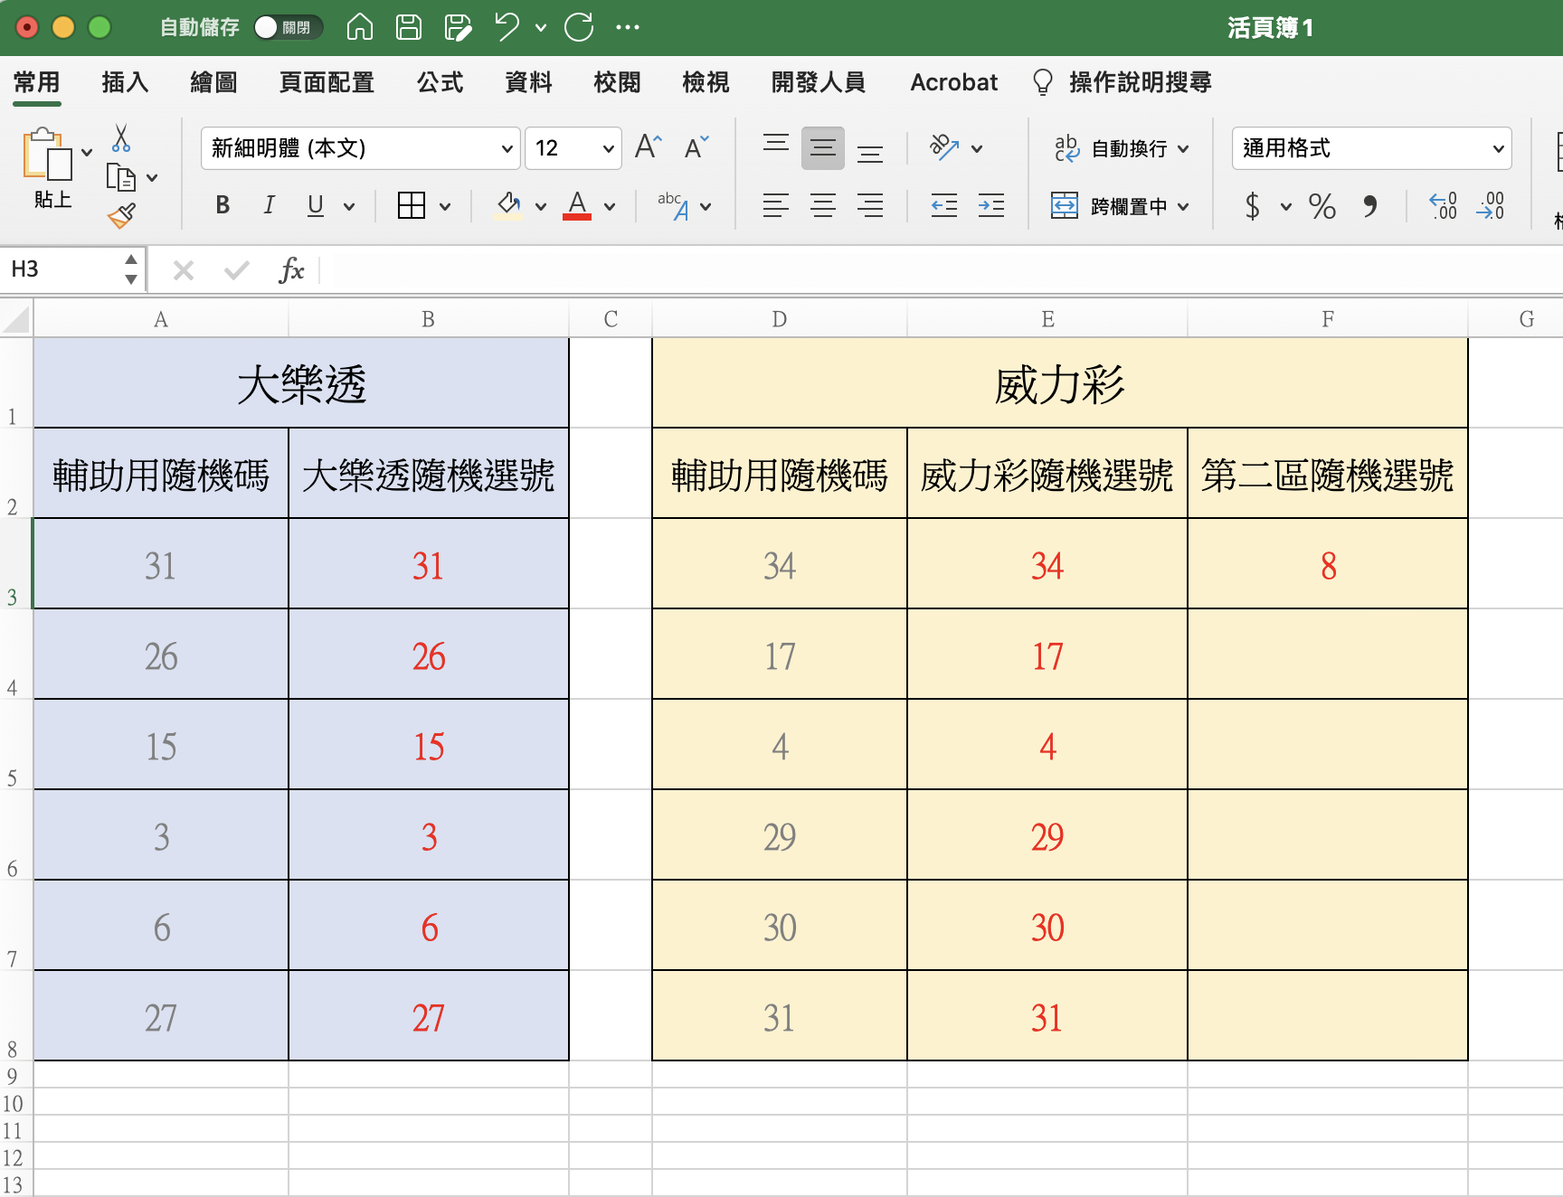
Task: Decrease decimal places
Action: pos(1490,206)
